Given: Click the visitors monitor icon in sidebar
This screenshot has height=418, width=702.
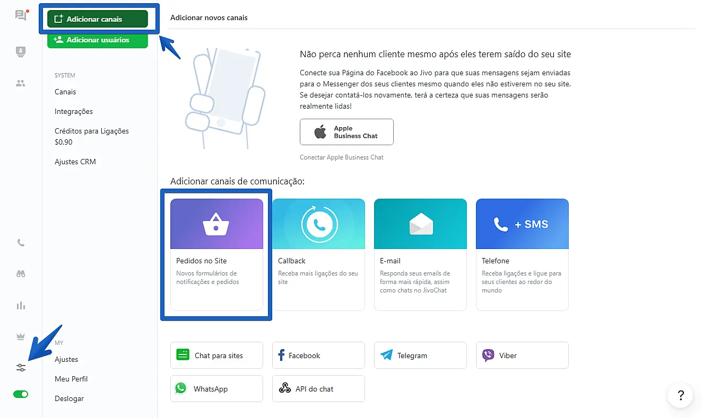Looking at the screenshot, I should (x=21, y=51).
